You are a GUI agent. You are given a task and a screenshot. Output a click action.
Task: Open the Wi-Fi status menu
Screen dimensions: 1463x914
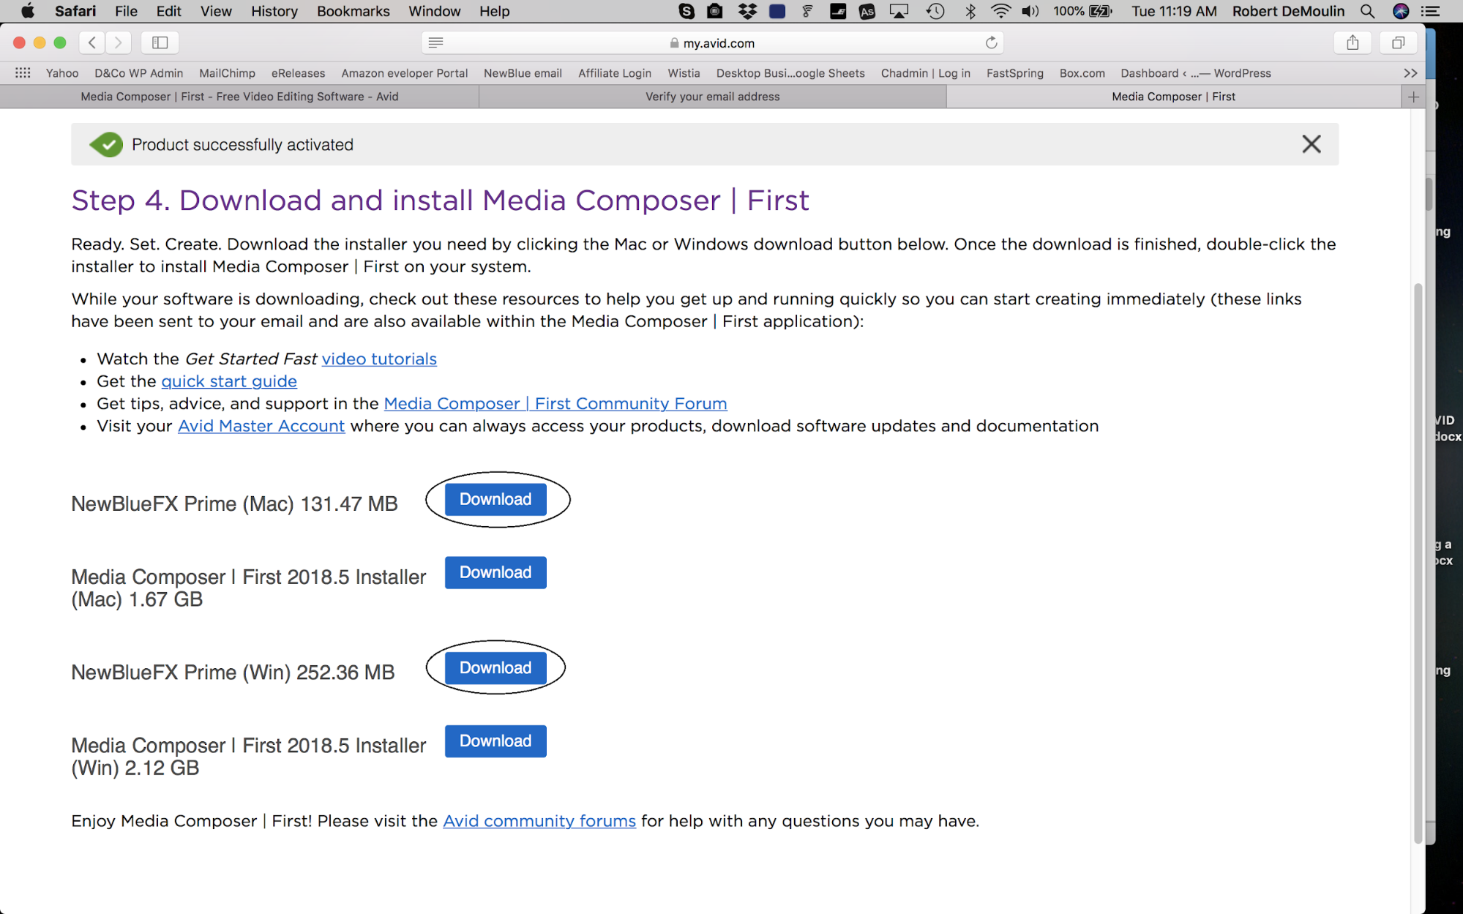tap(1000, 11)
